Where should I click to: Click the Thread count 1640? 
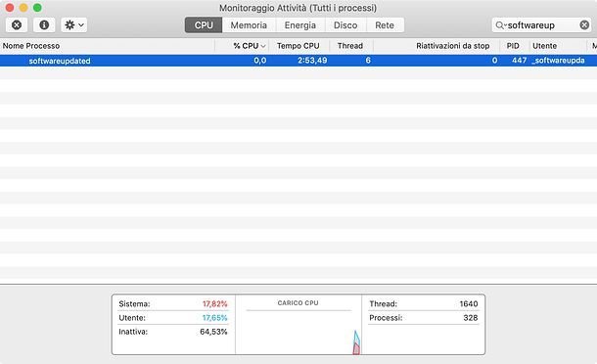(469, 304)
